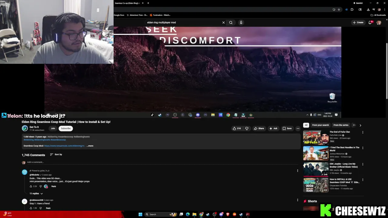Image resolution: width=388 pixels, height=218 pixels.
Task: Open The End of FaZe Clan thumbnail
Action: [x=316, y=137]
